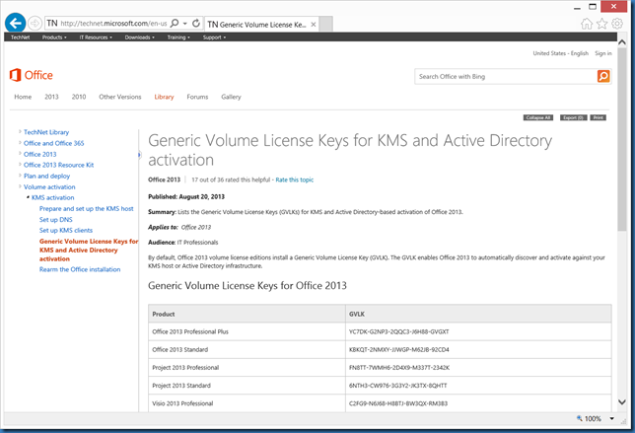Select the Library navigation tab
The width and height of the screenshot is (635, 433).
click(164, 97)
